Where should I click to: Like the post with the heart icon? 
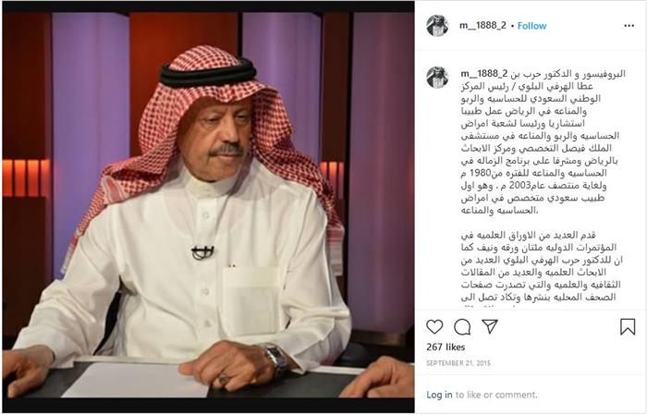(x=434, y=326)
